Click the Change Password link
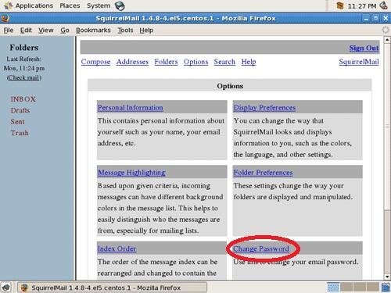The width and height of the screenshot is (391, 293). pos(261,248)
